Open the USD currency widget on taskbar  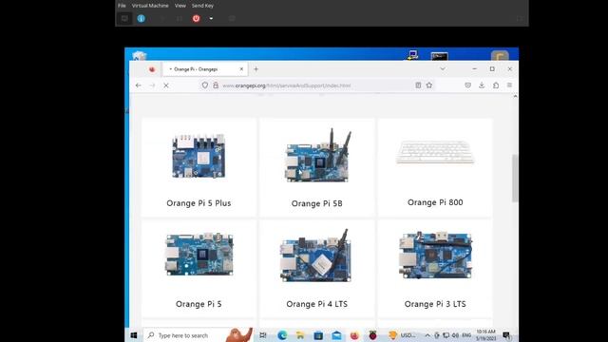(x=402, y=335)
